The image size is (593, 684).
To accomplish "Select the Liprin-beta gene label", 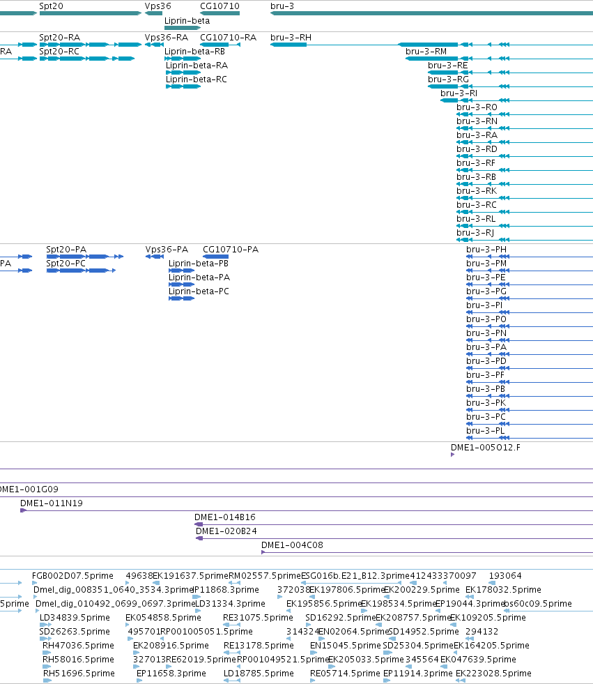I will pyautogui.click(x=187, y=20).
